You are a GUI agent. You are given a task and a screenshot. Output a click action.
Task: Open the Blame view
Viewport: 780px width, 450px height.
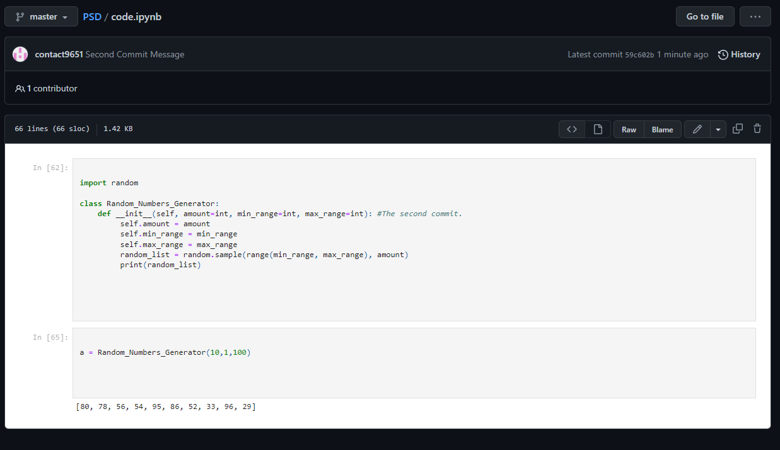662,129
